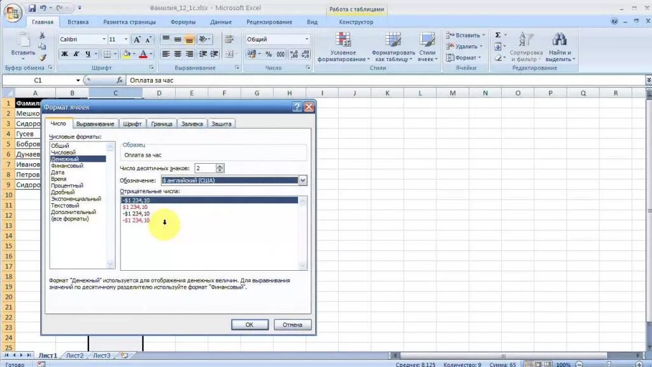
Task: Open Условное форматирование menu
Action: (x=343, y=47)
